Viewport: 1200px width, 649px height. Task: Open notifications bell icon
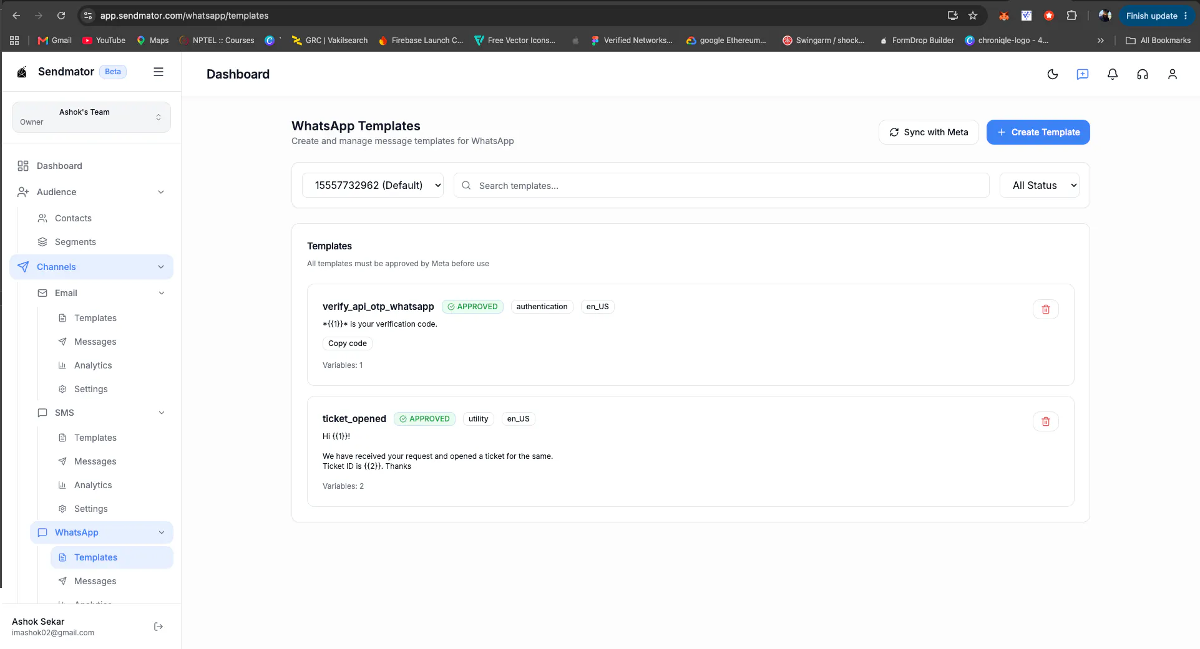[x=1112, y=74]
